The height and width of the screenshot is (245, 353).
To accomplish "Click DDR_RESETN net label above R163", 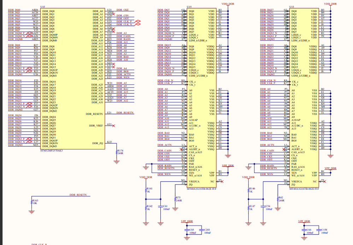I will click(78, 195).
